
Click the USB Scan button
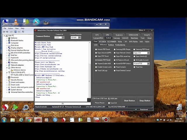[103, 99]
